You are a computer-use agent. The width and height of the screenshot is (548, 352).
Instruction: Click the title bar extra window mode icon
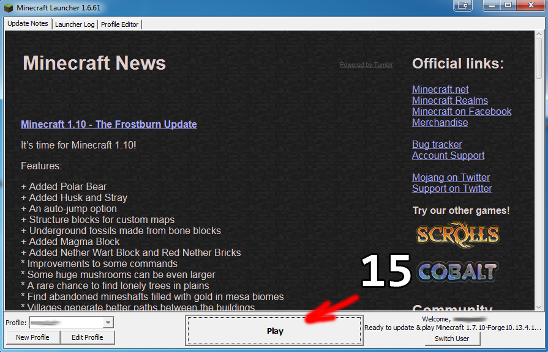click(x=463, y=5)
